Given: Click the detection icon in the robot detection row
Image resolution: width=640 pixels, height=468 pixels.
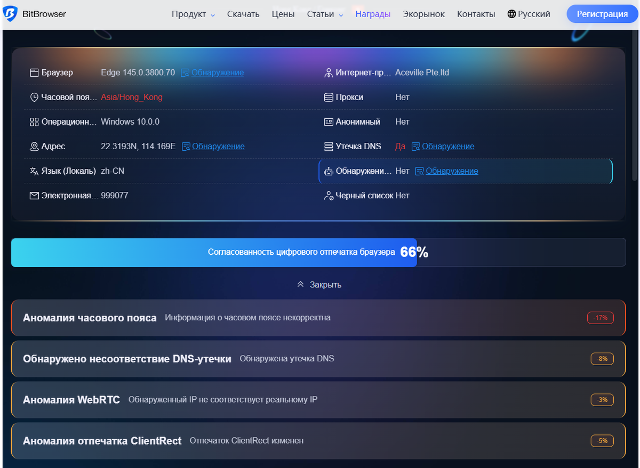Looking at the screenshot, I should pos(419,171).
